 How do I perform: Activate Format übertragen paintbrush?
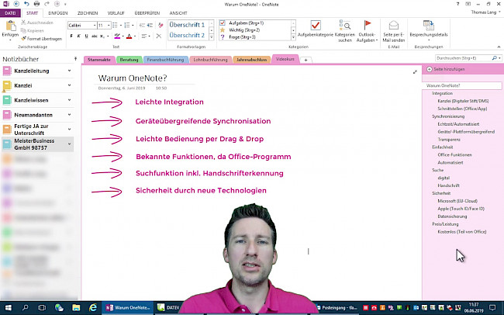42,39
